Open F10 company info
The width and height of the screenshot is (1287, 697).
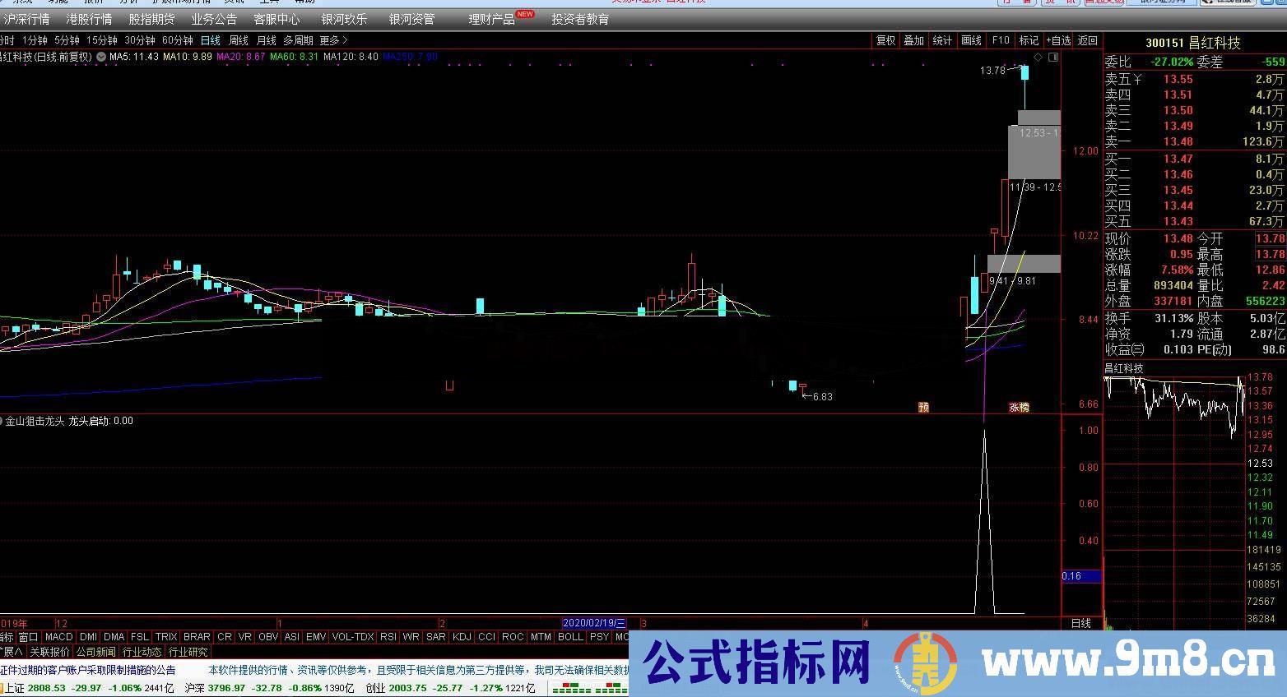pyautogui.click(x=1001, y=40)
